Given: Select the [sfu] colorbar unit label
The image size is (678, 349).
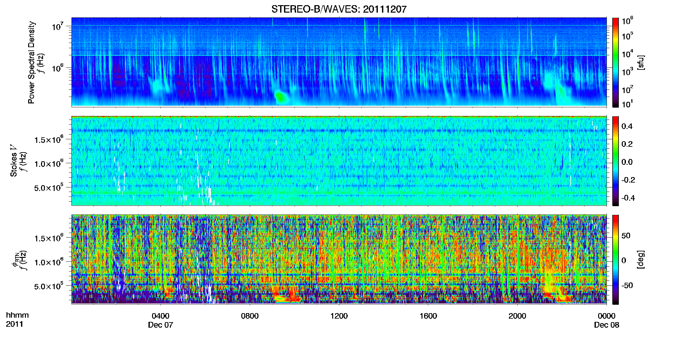Looking at the screenshot, I should tap(641, 62).
